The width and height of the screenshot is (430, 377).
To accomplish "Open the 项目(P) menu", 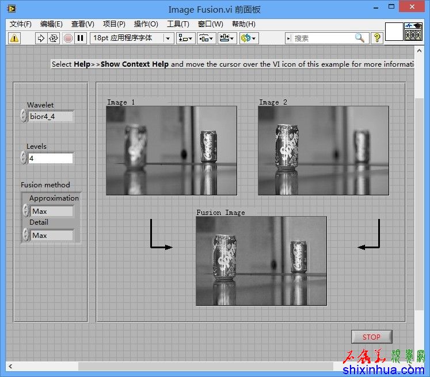I will (114, 24).
